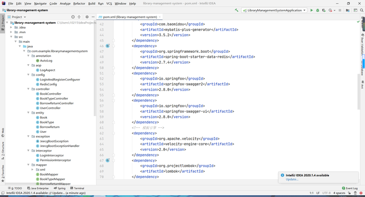The image size is (365, 197).
Task: Expand the .idea folder
Action: [x=11, y=27]
